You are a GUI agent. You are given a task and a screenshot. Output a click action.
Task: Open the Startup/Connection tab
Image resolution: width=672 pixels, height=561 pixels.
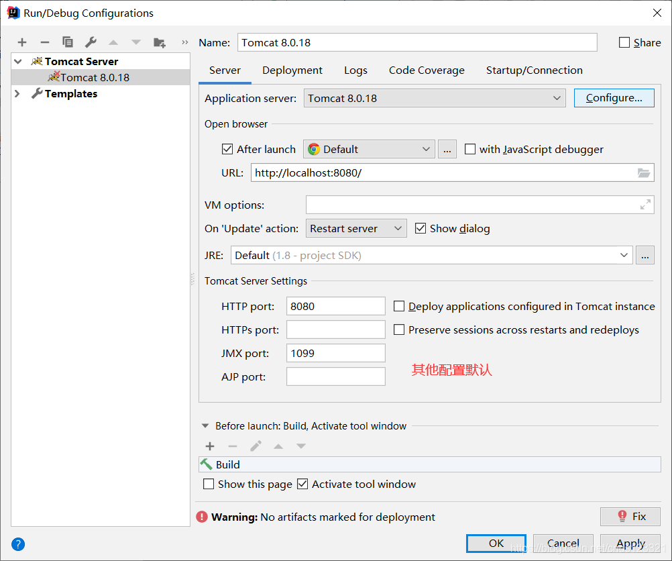click(x=534, y=70)
